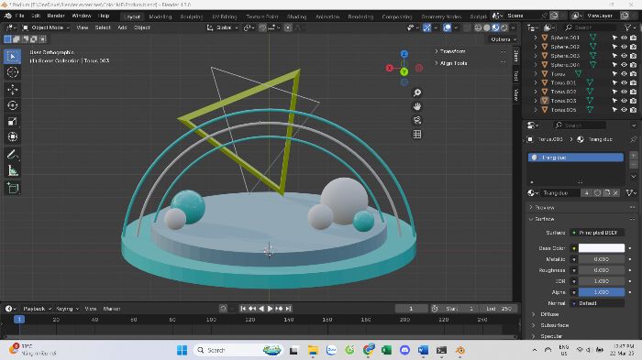This screenshot has height=360, width=642.
Task: Adjust the Alpha value slider
Action: click(x=602, y=292)
